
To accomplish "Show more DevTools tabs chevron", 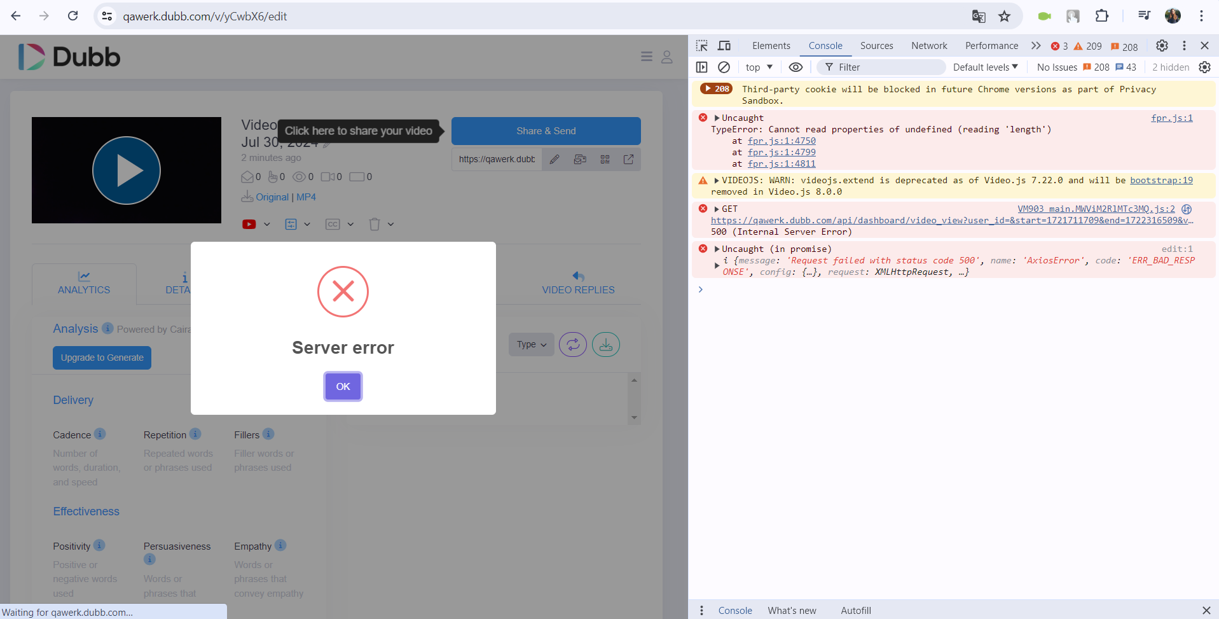I will click(1036, 46).
